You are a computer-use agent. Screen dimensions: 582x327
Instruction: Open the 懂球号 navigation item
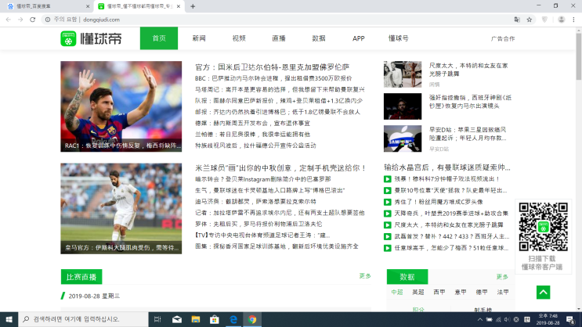coord(398,38)
